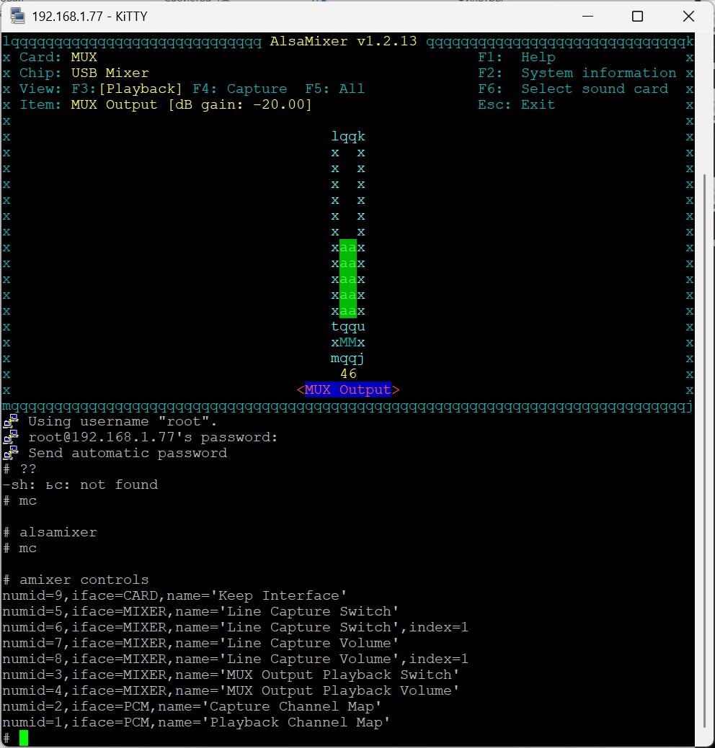Click the icon next to the password prompt line
Screen dimensions: 715x748
11,438
